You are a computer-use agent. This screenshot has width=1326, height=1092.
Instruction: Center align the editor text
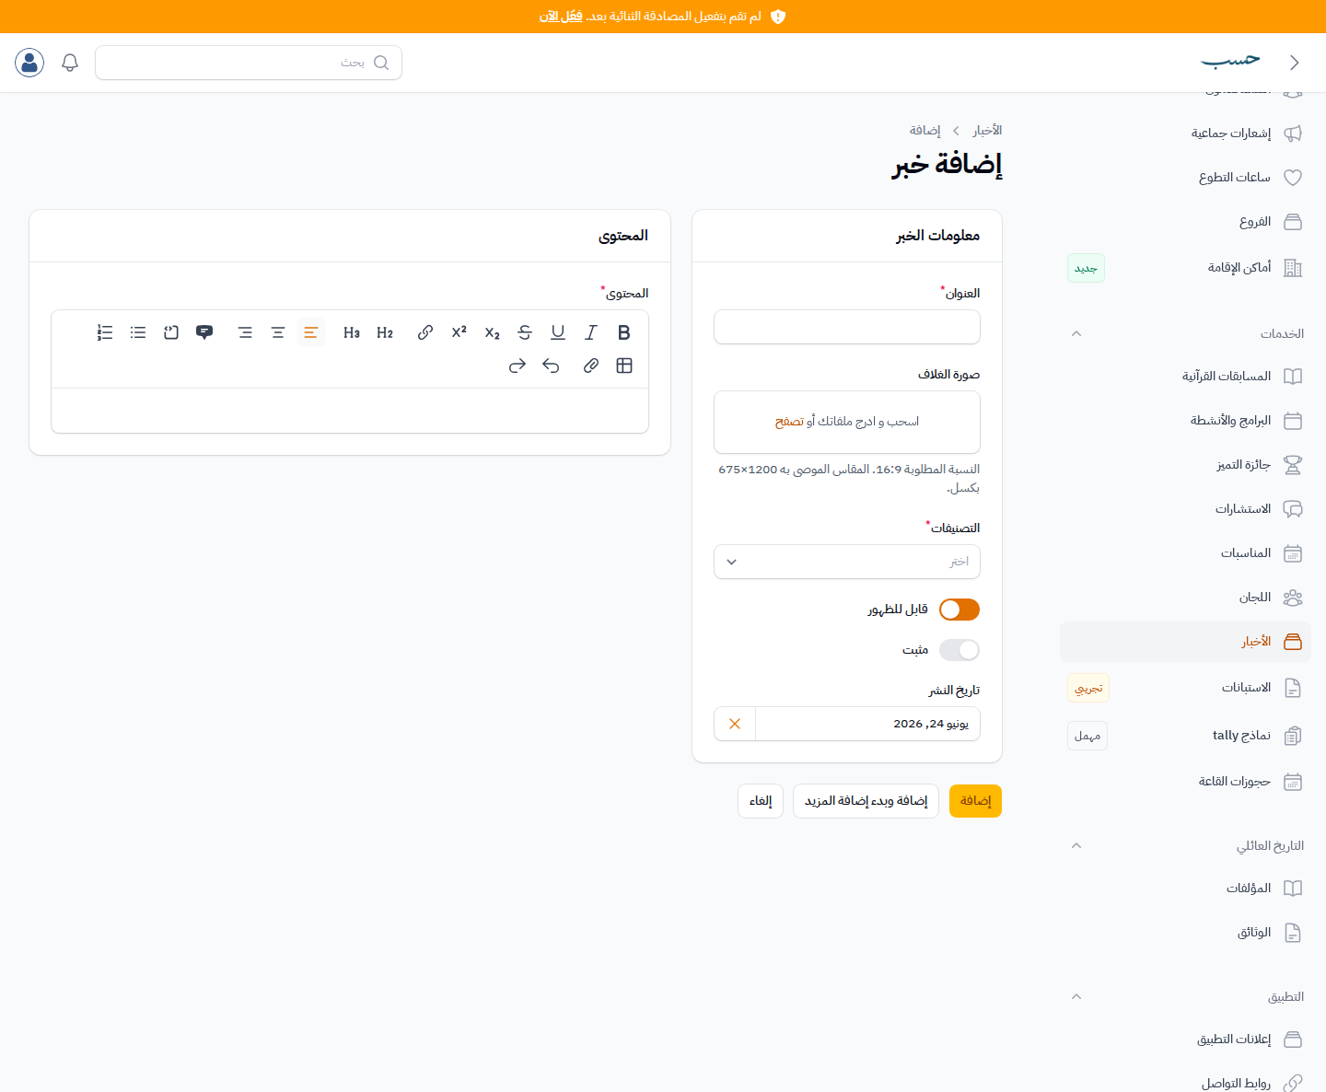point(278,332)
